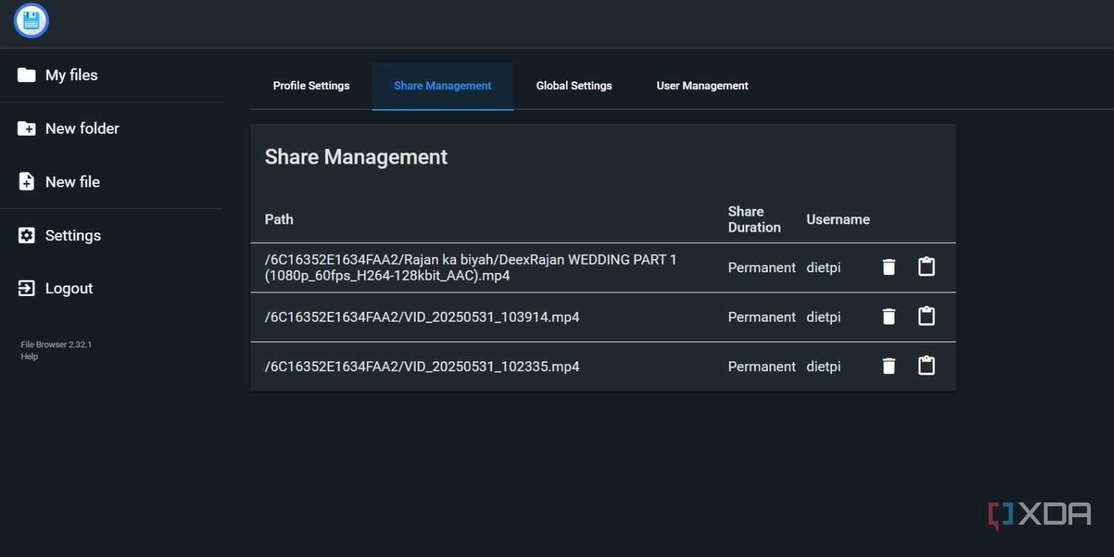
Task: Click the Share Management heading
Action: [x=356, y=157]
